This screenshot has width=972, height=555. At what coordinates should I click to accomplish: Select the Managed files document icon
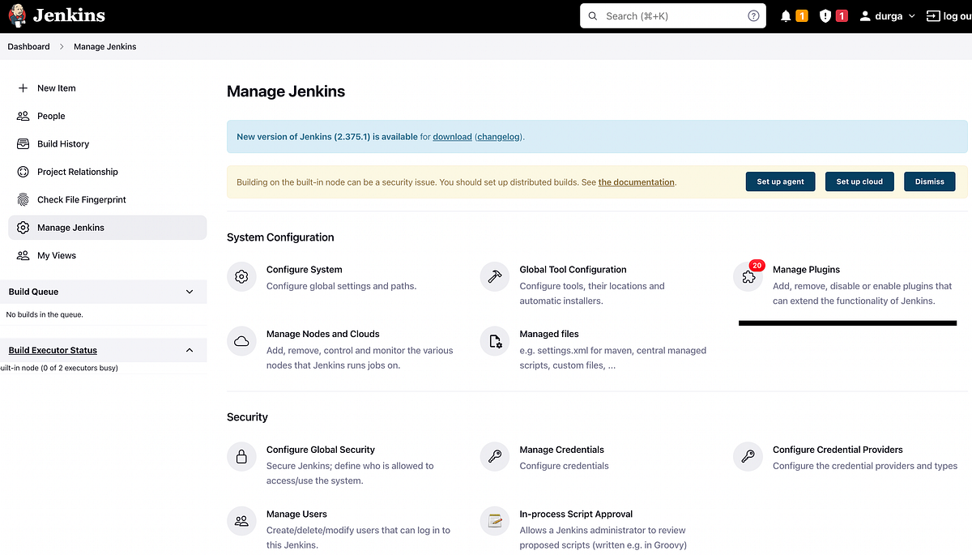(x=494, y=341)
